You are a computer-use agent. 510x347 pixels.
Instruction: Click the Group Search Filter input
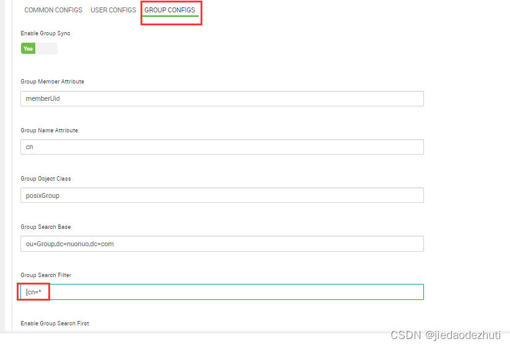point(222,292)
